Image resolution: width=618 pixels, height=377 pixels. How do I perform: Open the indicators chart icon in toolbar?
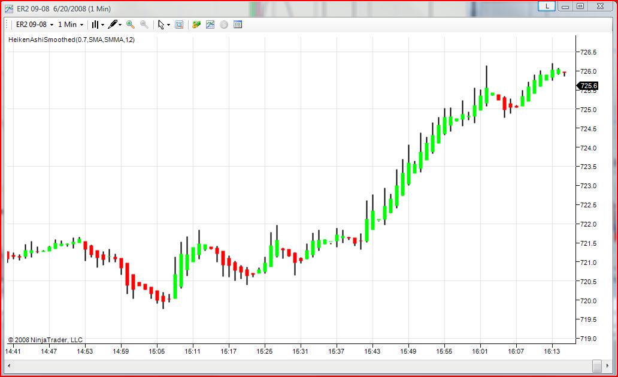pyautogui.click(x=210, y=25)
